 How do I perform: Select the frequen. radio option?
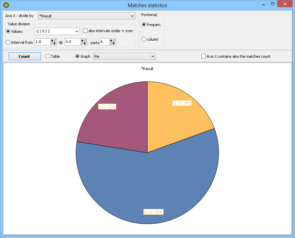click(x=144, y=24)
